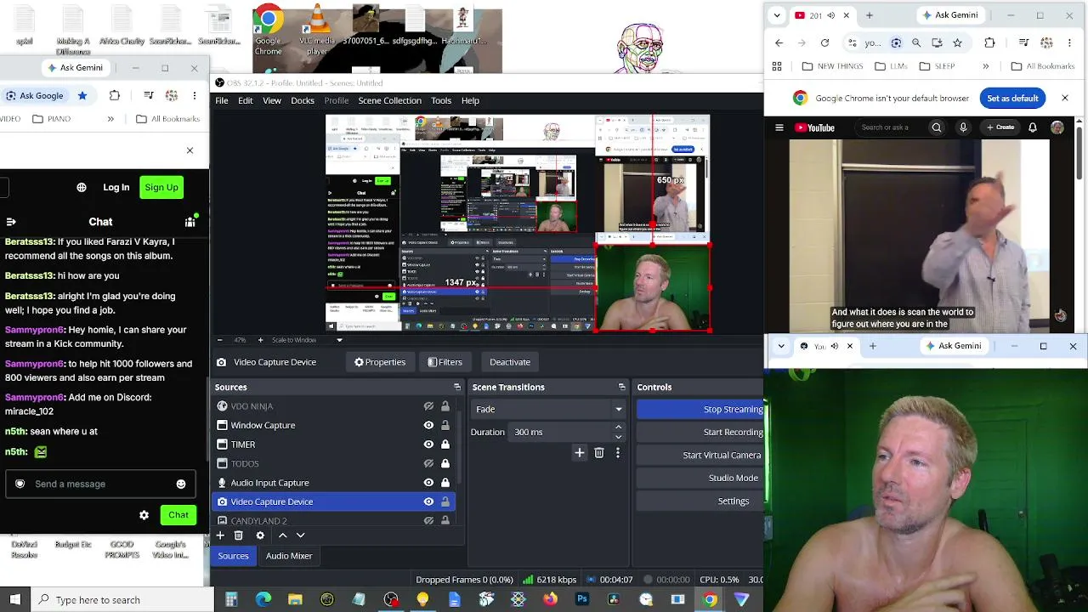Click the Windows taskbar search box
Screen dimensions: 1088x612
point(122,600)
